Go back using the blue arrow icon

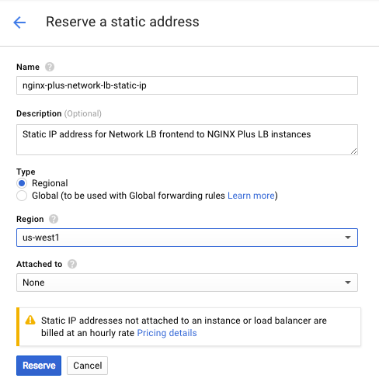[x=19, y=23]
